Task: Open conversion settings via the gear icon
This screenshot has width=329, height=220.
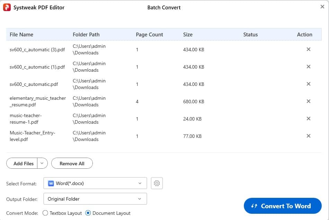Action: click(157, 183)
